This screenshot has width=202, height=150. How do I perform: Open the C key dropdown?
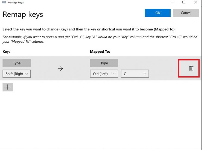pyautogui.click(x=135, y=74)
